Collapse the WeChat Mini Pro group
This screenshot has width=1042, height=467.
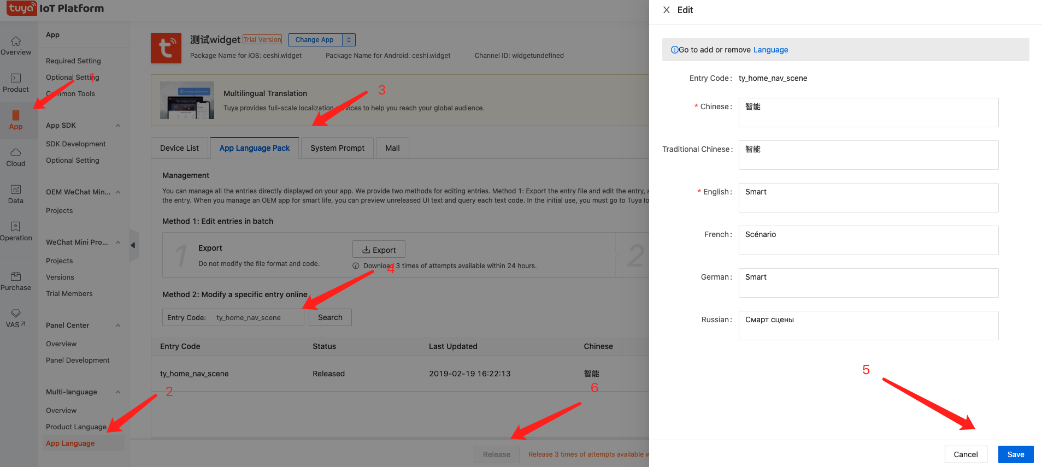pyautogui.click(x=118, y=243)
